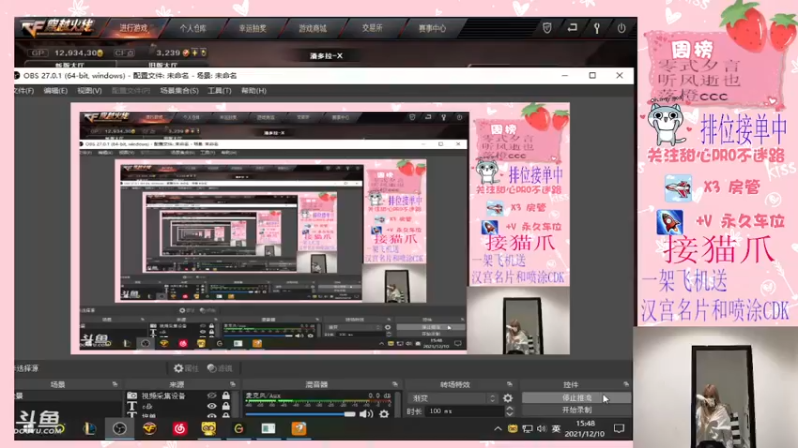This screenshot has height=448, width=798.
Task: Click the 潘多拉-X banner in CrossFire
Action: 326,56
